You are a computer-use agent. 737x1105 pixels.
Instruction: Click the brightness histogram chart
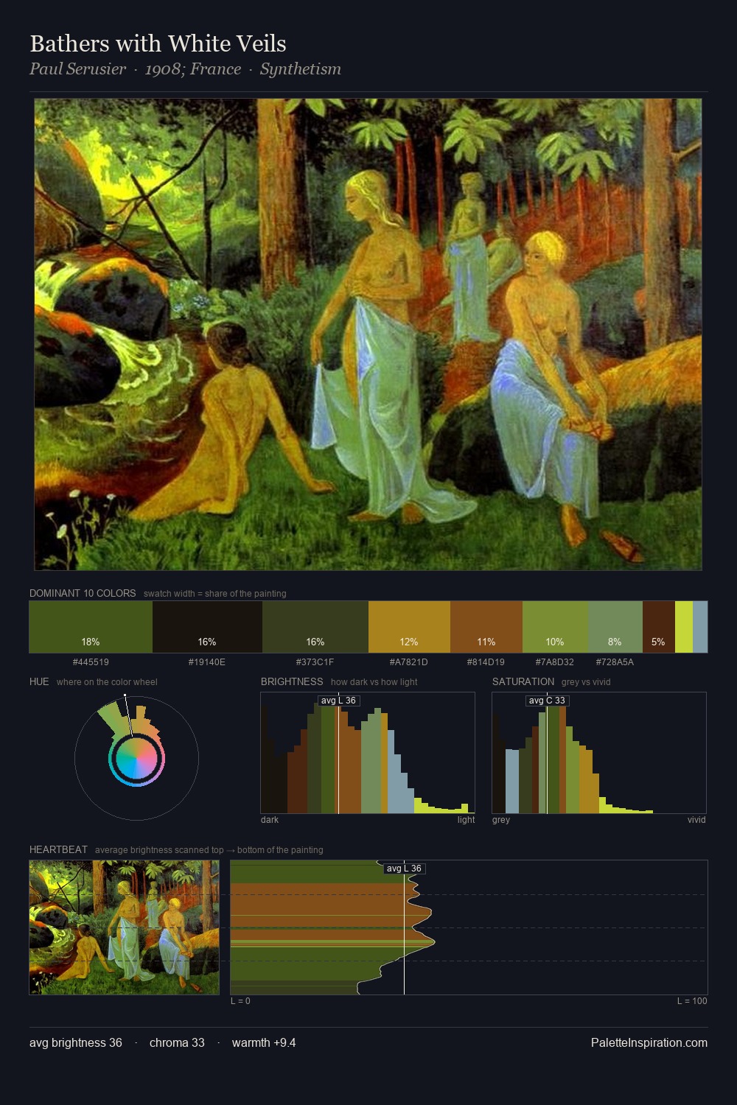(x=368, y=753)
